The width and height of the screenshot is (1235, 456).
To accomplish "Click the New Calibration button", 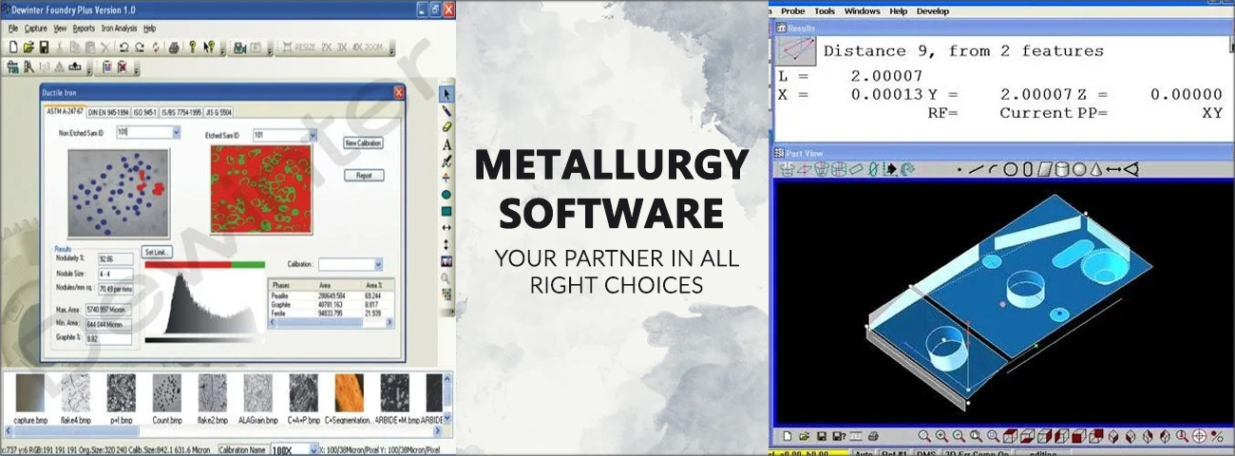I will click(363, 142).
